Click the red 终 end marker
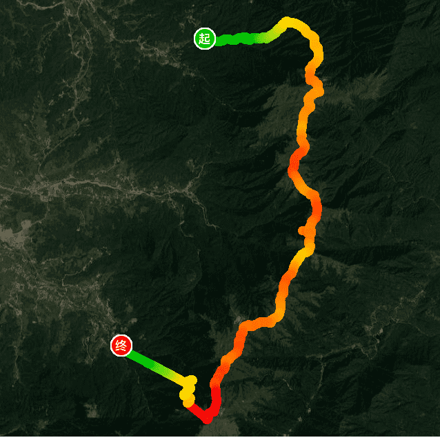Viewport: 440px width, 440px height. [x=121, y=346]
